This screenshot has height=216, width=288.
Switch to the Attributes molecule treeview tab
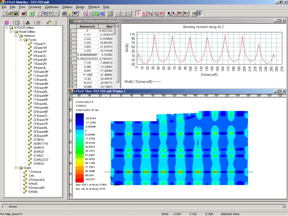(28, 23)
